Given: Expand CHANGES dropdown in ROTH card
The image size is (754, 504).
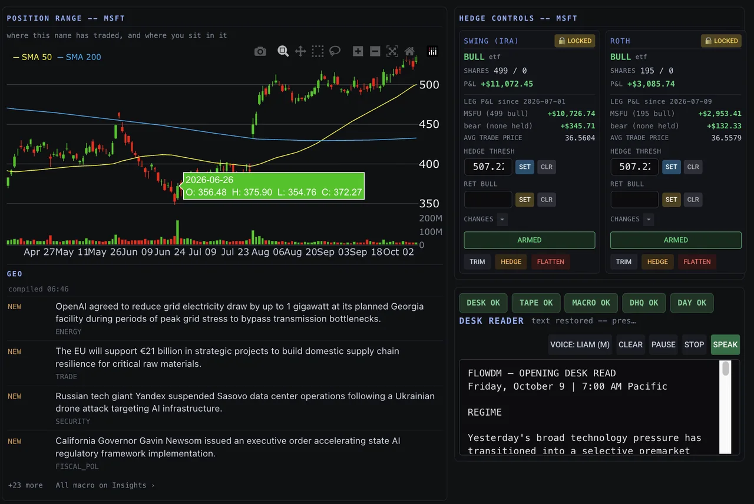Looking at the screenshot, I should [649, 220].
